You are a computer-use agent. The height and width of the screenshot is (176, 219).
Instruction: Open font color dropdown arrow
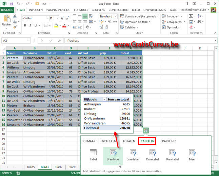pos(68,25)
